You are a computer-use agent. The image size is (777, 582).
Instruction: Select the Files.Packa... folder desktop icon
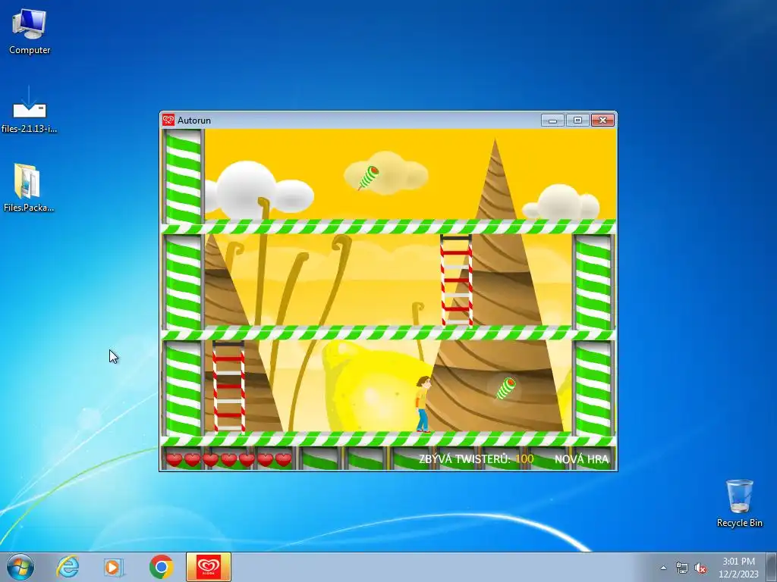[x=29, y=188]
